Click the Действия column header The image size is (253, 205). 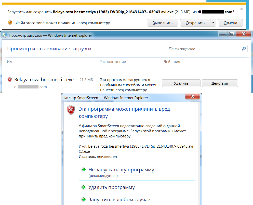(x=172, y=62)
